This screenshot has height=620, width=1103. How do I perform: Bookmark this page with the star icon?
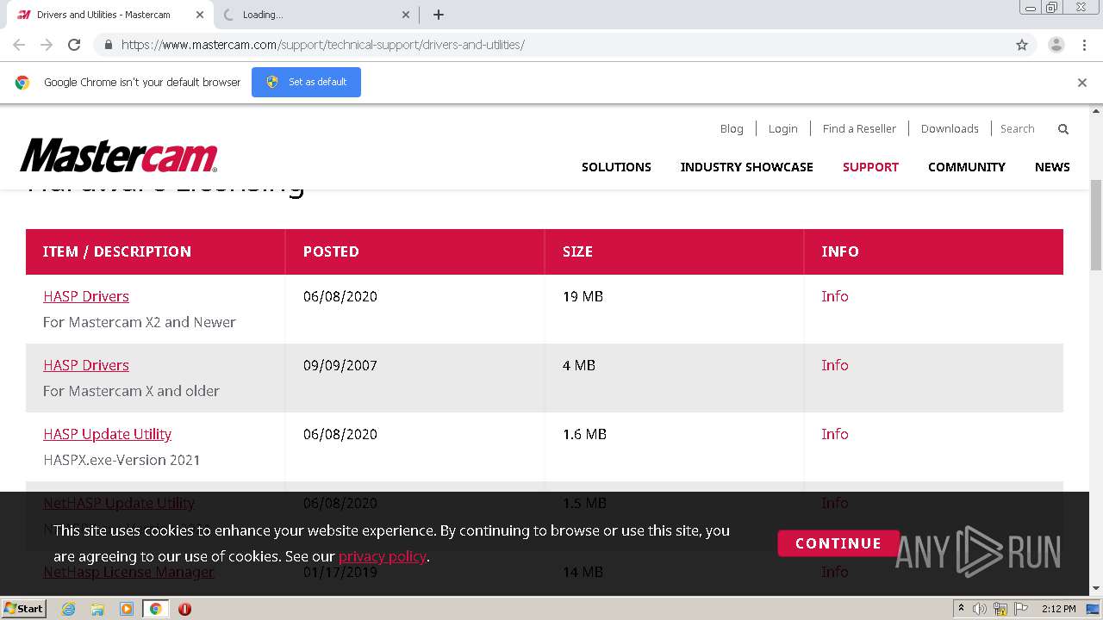(x=1022, y=45)
